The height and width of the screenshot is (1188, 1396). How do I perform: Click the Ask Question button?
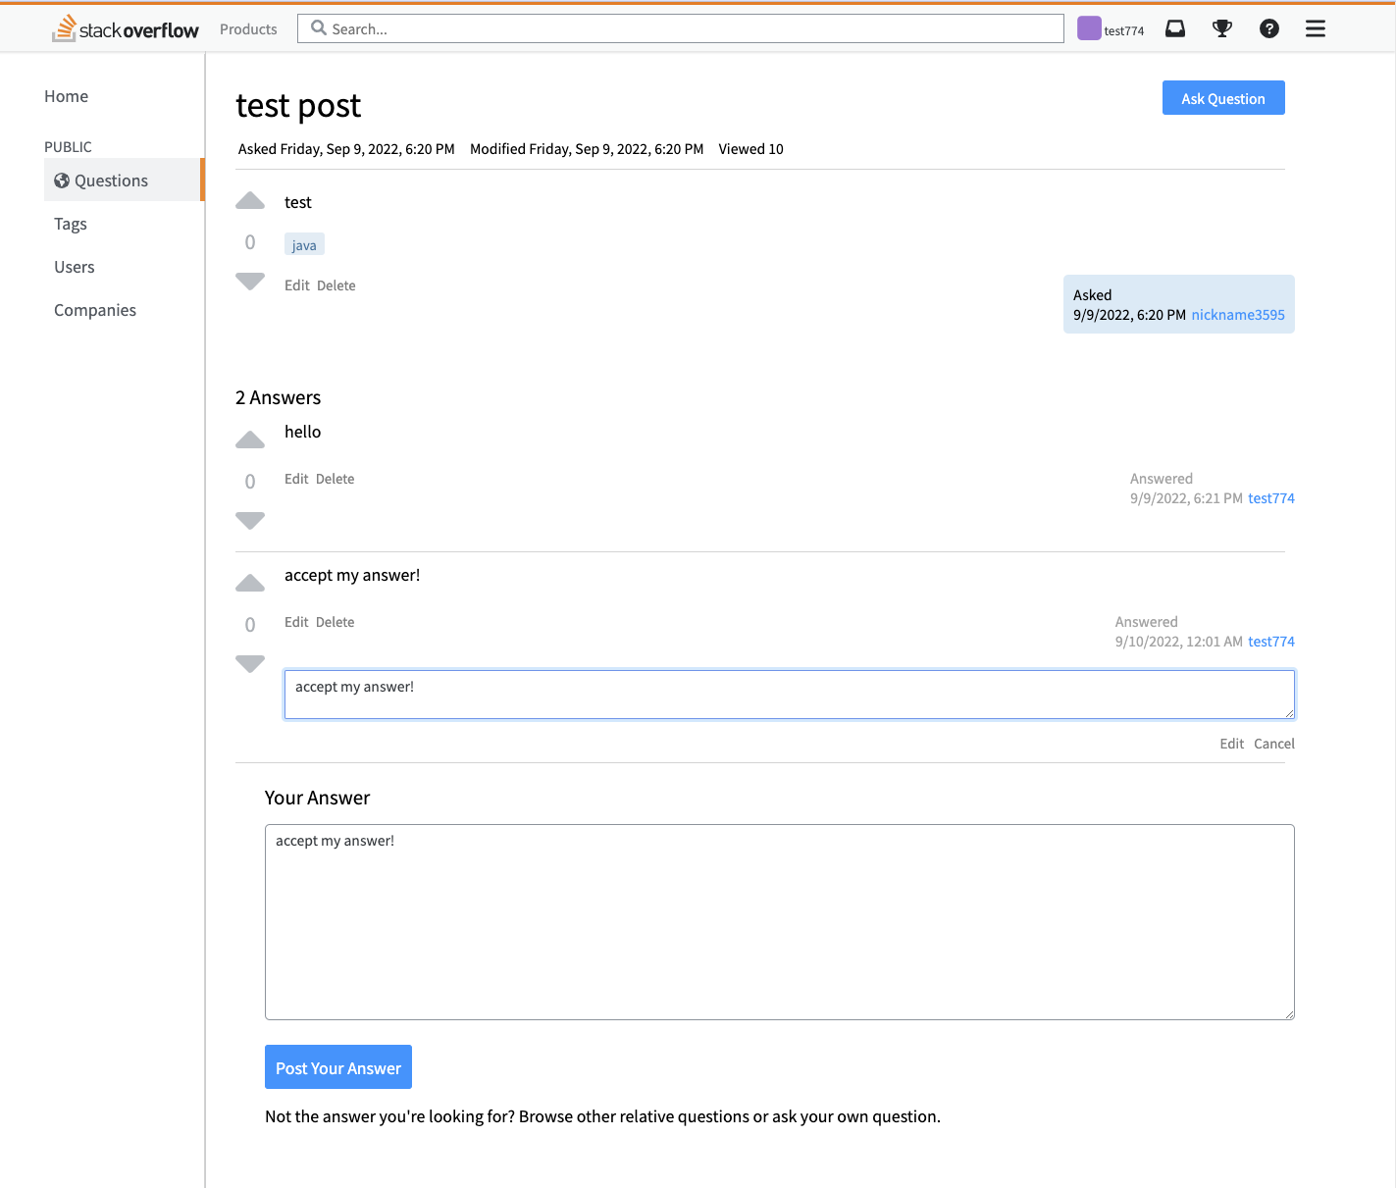1223,98
